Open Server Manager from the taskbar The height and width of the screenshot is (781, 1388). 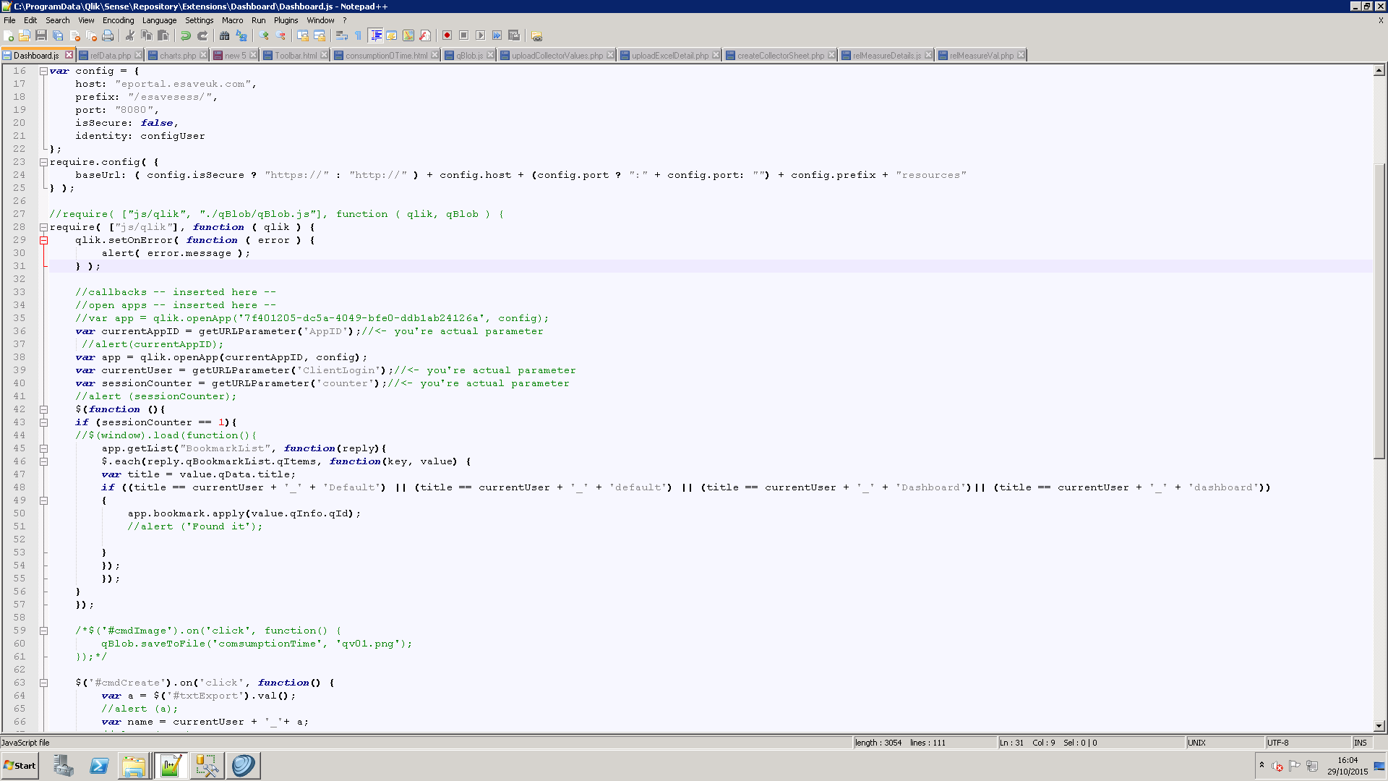pos(64,766)
